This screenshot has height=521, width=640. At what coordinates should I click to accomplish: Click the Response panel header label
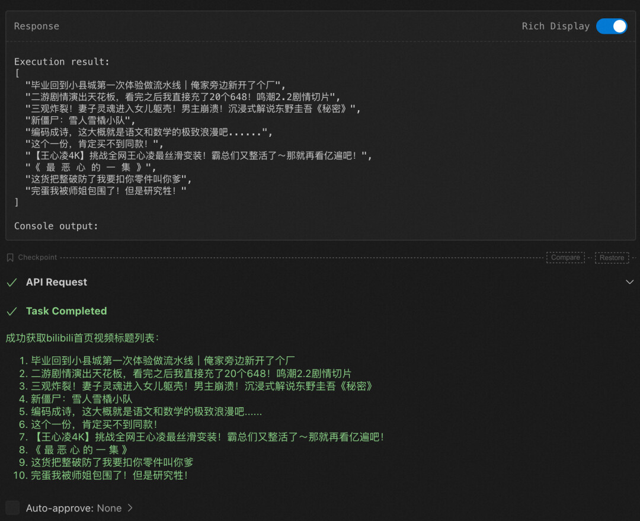[x=37, y=26]
